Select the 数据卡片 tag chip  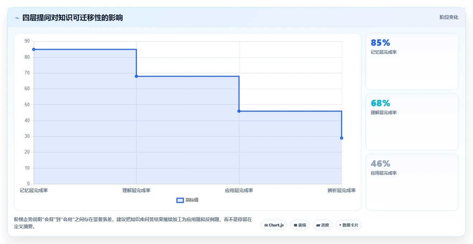pos(348,225)
